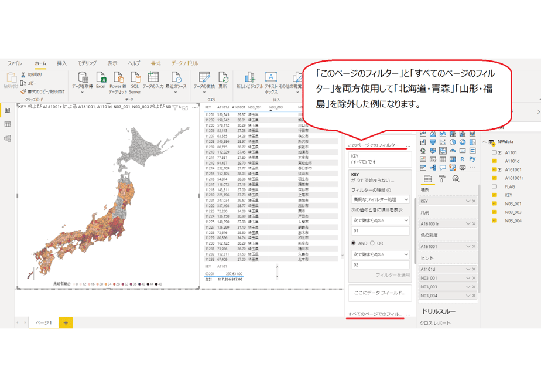Image resolution: width=541 pixels, height=387 pixels.
Task: Click the filter value field containing 01
Action: tap(380, 231)
